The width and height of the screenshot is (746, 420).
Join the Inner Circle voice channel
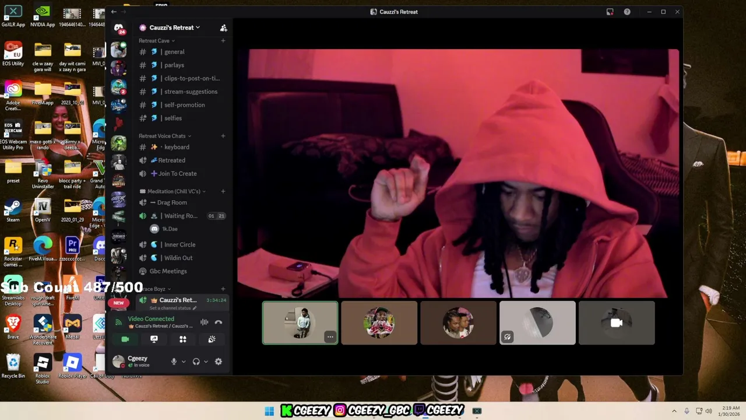182,244
